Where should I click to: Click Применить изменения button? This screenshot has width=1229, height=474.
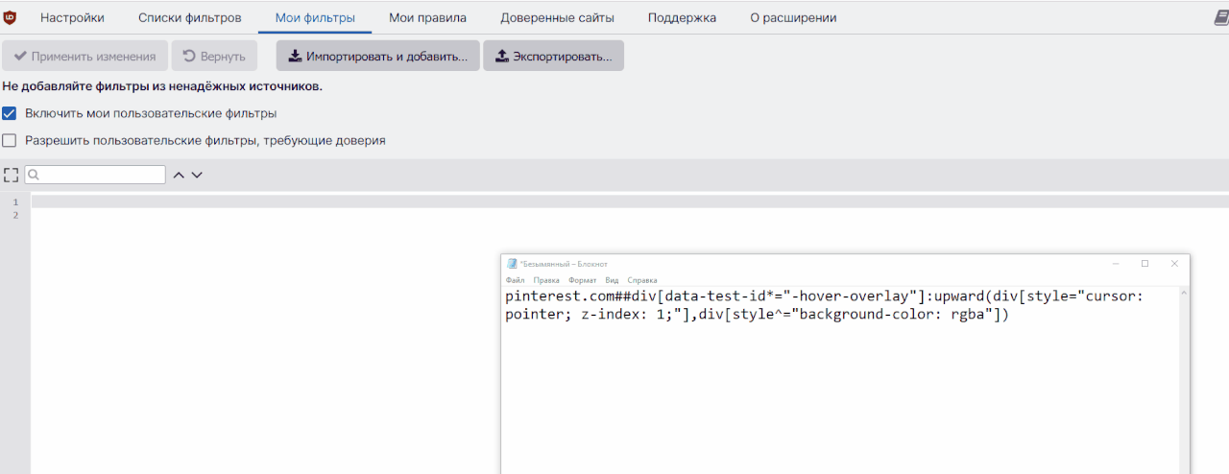point(84,56)
